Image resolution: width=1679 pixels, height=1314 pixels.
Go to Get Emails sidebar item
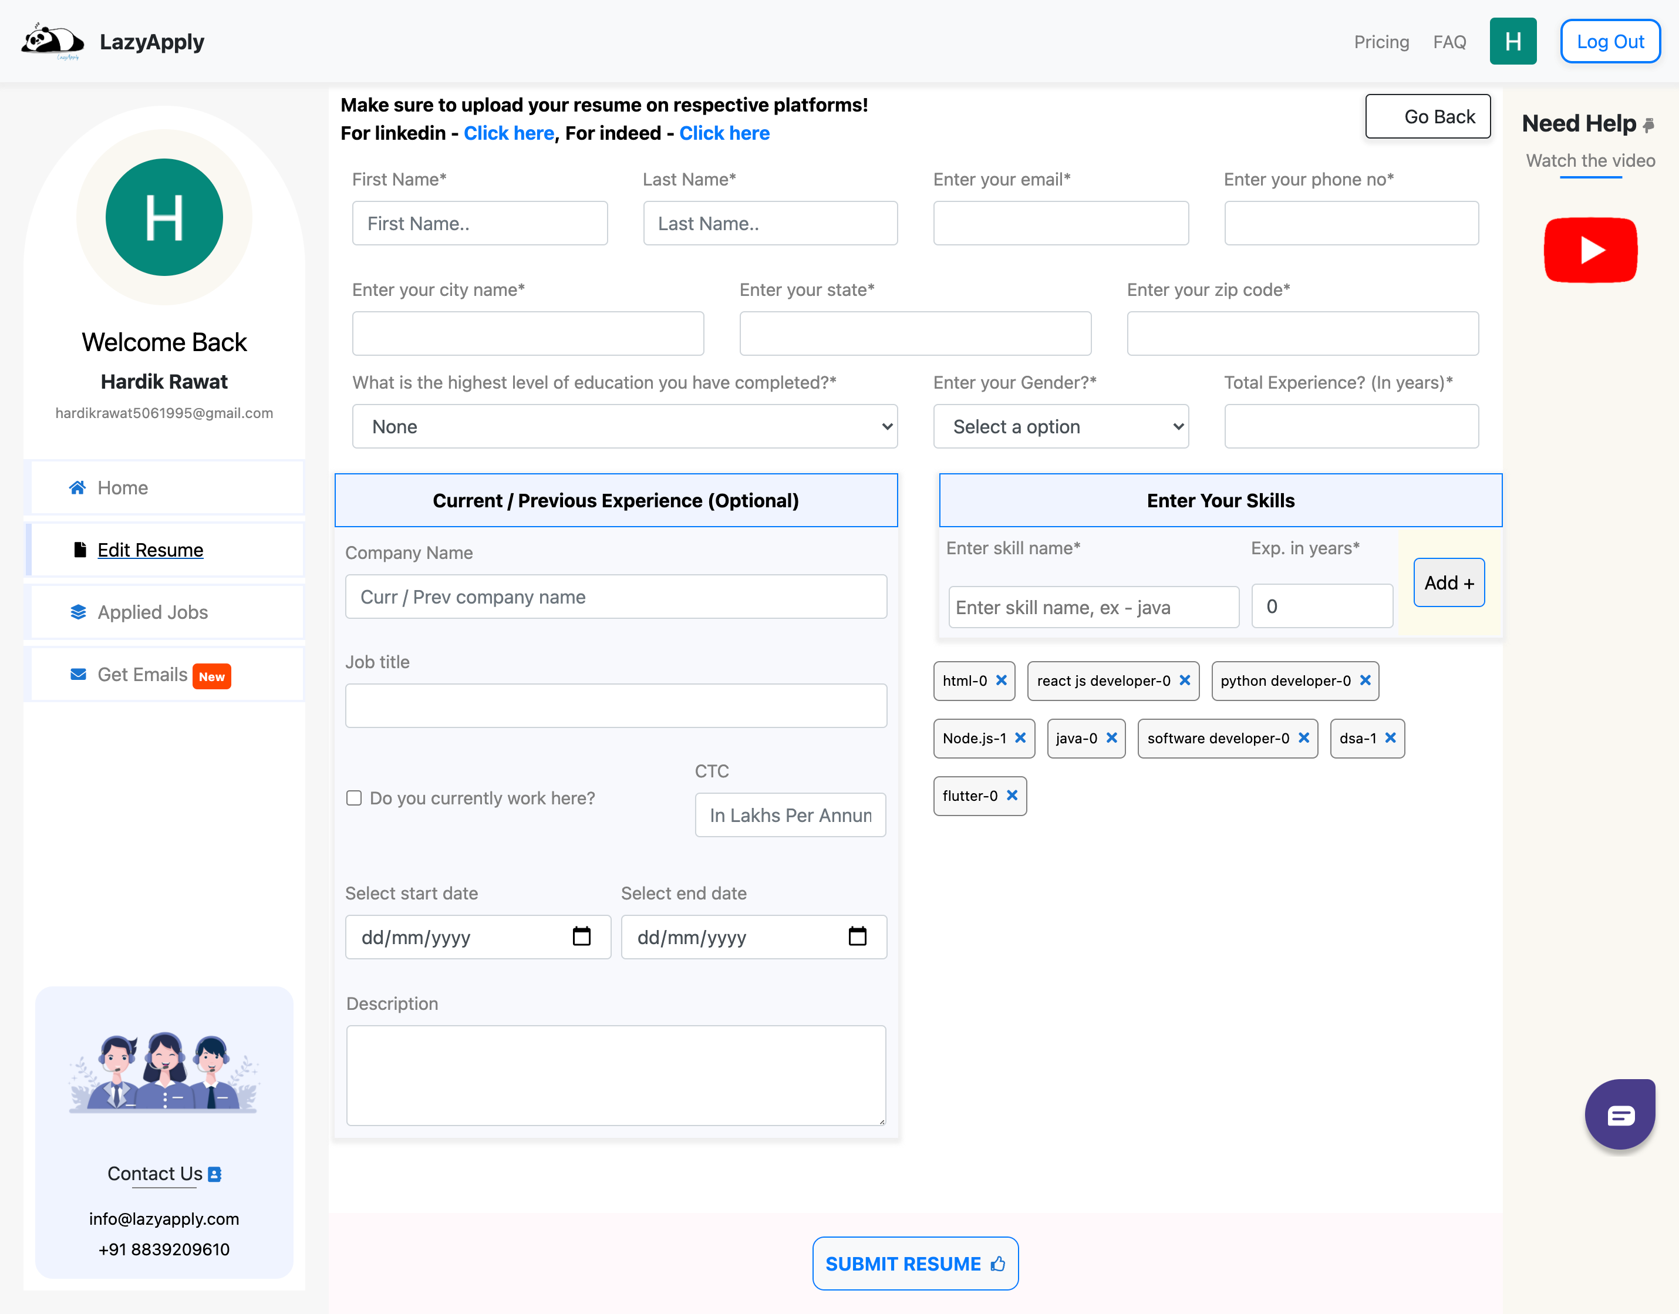pyautogui.click(x=142, y=675)
